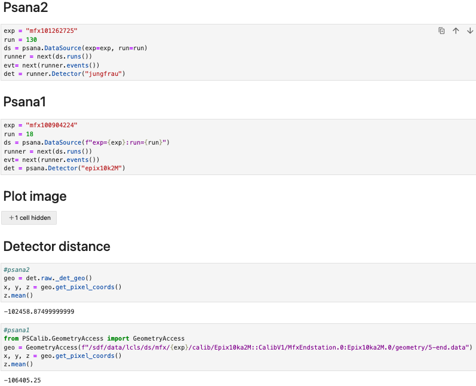Select the Psana2 heading
This screenshot has height=386, width=476.
[26, 7]
